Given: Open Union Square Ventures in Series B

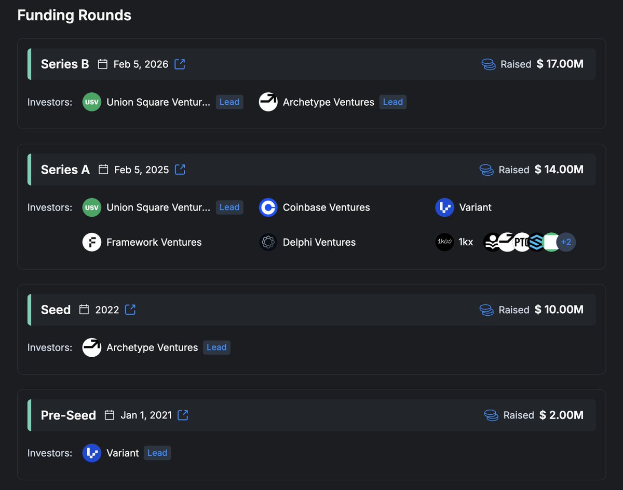Looking at the screenshot, I should coord(158,102).
